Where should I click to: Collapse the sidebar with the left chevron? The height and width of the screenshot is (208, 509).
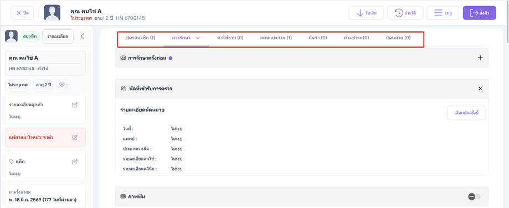(x=83, y=37)
